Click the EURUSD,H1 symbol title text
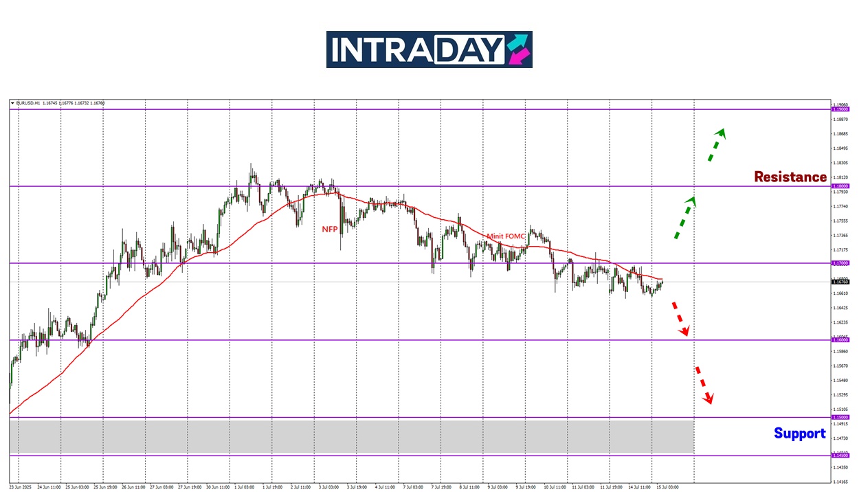The width and height of the screenshot is (859, 492). pos(27,103)
